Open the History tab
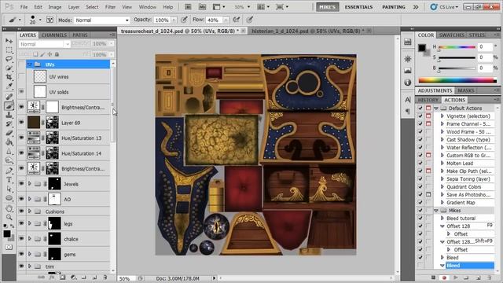This screenshot has height=283, width=503. click(428, 100)
